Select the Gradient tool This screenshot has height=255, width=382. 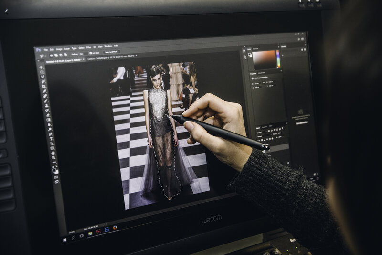point(49,120)
